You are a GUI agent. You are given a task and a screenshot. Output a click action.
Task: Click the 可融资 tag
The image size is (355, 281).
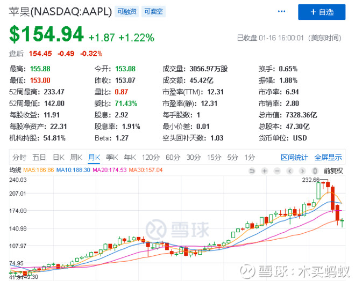tap(127, 11)
